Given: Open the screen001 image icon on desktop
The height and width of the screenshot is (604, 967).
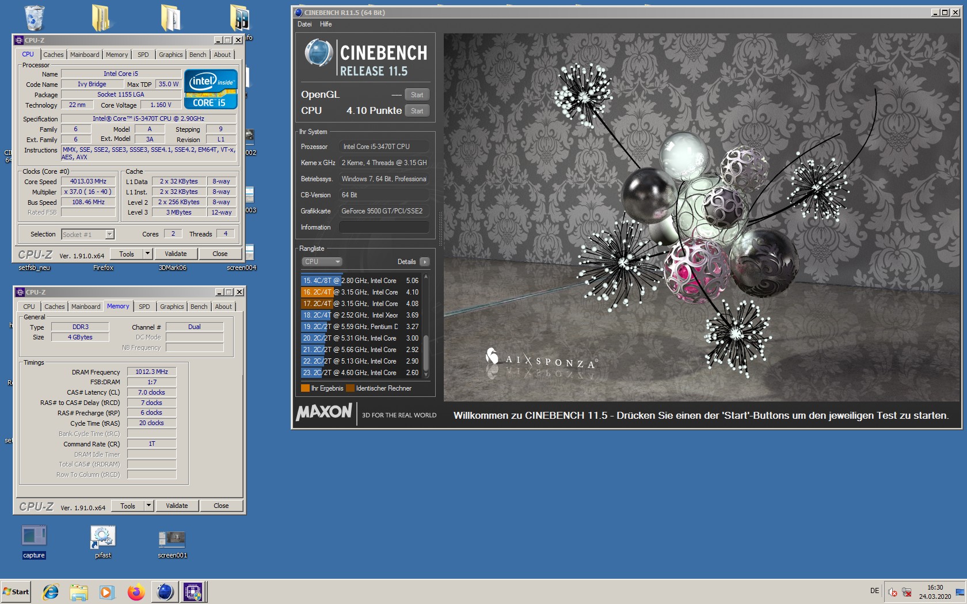Looking at the screenshot, I should (x=172, y=543).
